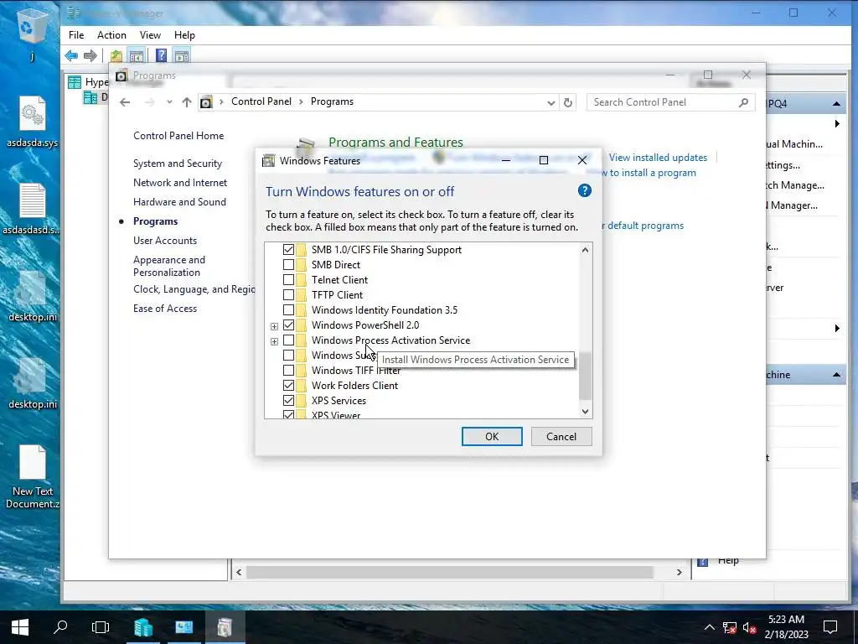The height and width of the screenshot is (644, 858).
Task: Uncheck SMB 1.0/CIFS File Sharing Support
Action: (288, 250)
